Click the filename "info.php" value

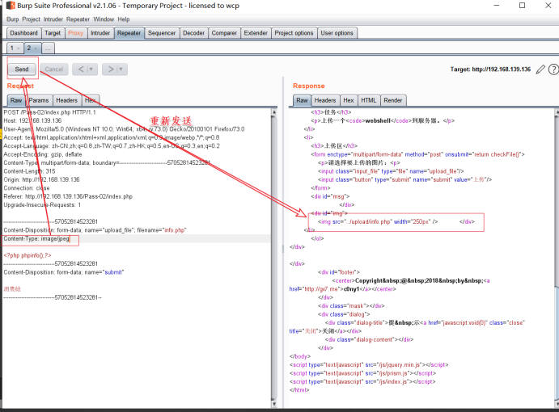click(x=175, y=230)
